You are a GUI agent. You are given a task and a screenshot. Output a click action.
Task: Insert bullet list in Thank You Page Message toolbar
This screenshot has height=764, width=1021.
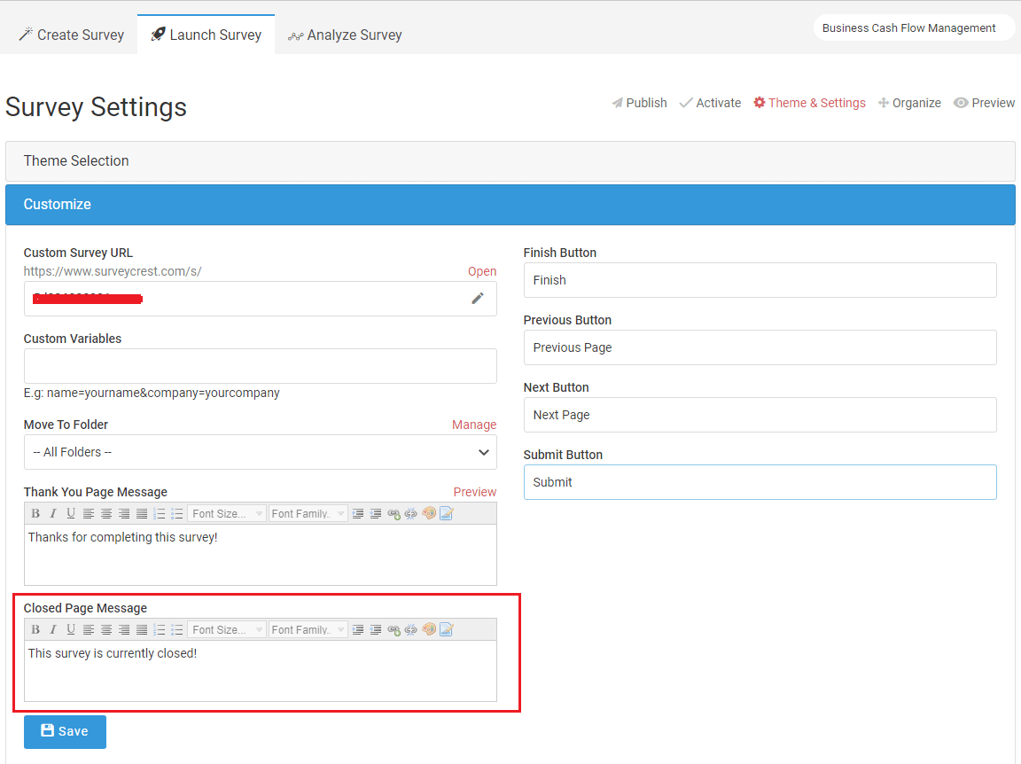[x=176, y=514]
